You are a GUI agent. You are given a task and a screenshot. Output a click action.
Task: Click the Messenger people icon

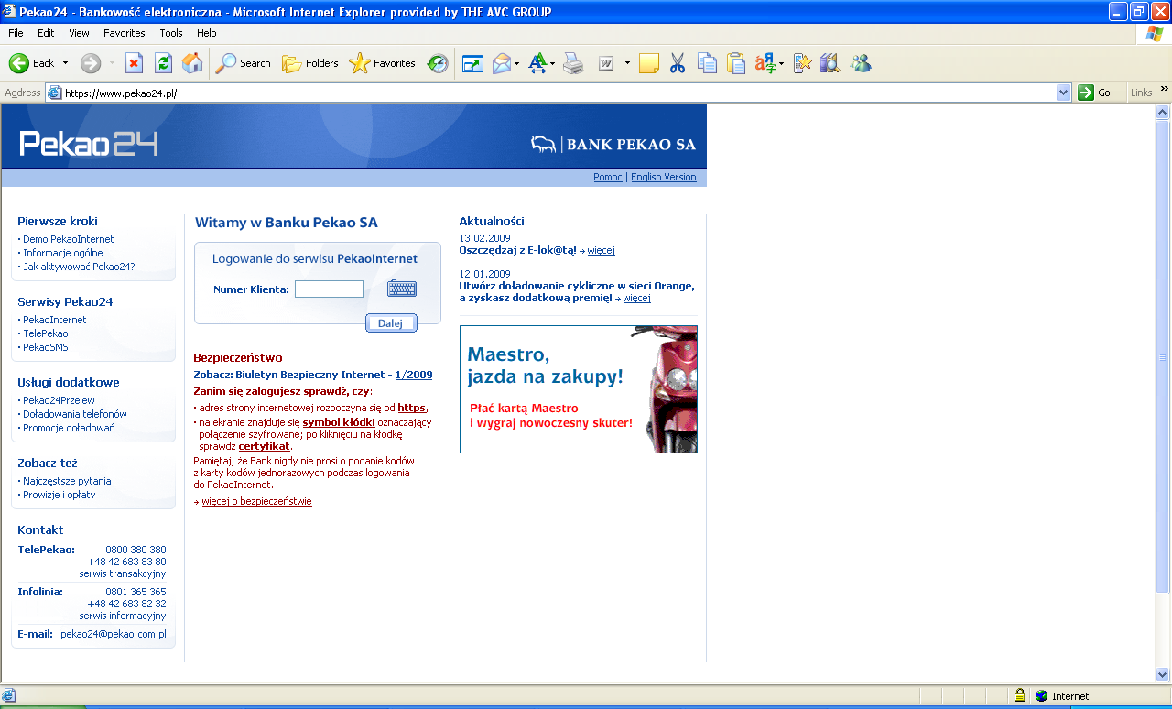(x=860, y=63)
